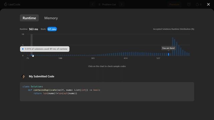The image size is (214, 120).
Task: Click the 301 axis label on chart
Action: click(x=93, y=58)
